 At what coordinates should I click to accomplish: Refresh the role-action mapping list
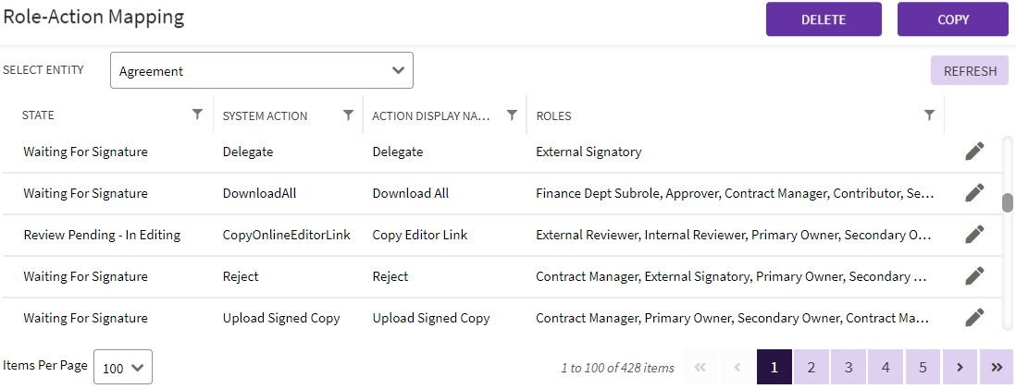click(969, 71)
